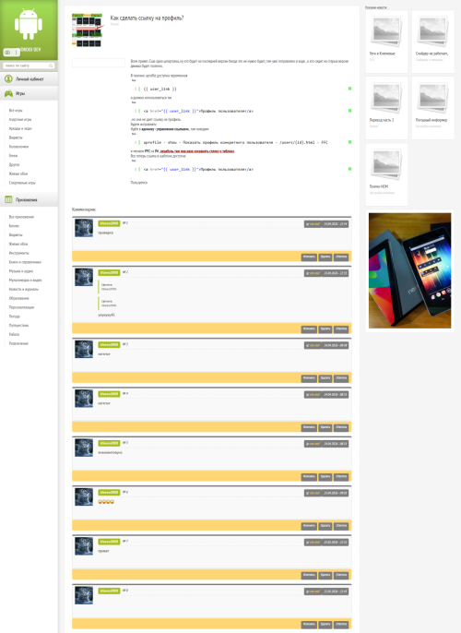Image resolution: width=461 pixels, height=633 pixels.
Task: Select 'Музыка и аудио' in the sidebar
Action: coord(21,271)
